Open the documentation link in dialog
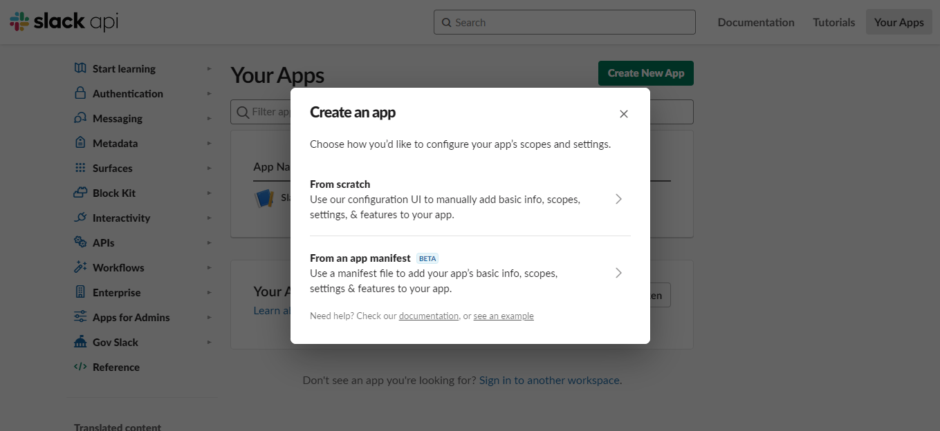 (x=429, y=316)
